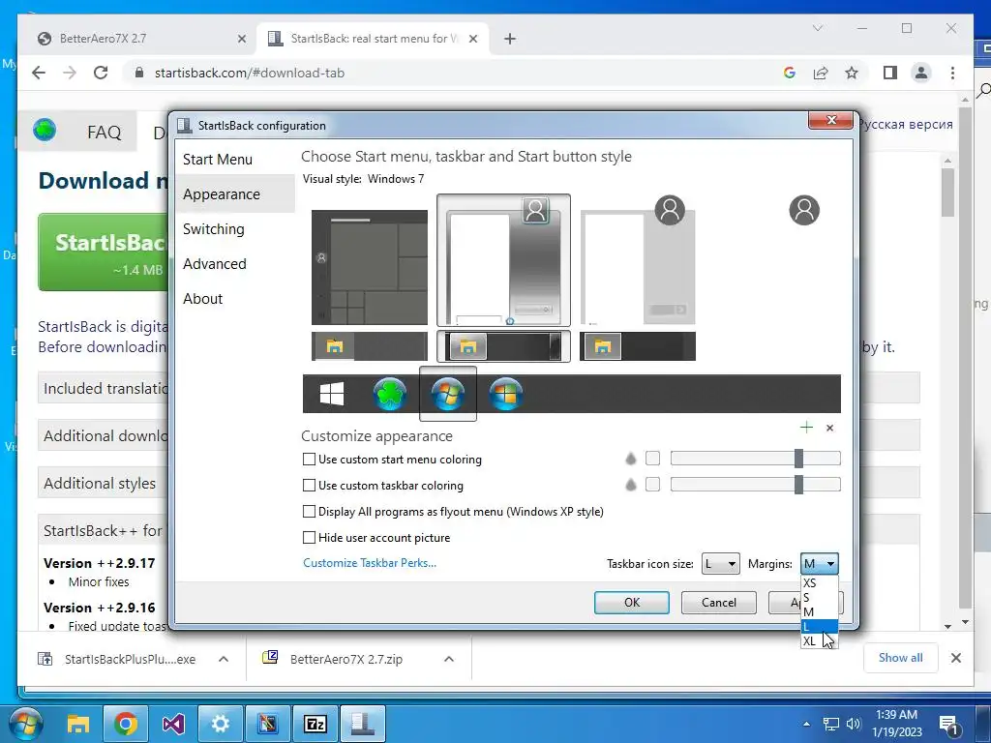Screen dimensions: 991x743
Task: Adjust the taskbar opacity slider handle
Action: pyautogui.click(x=798, y=485)
